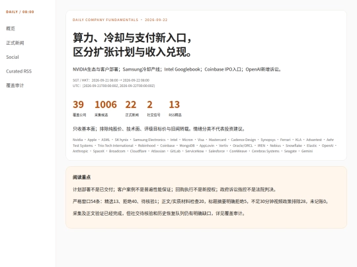This screenshot has height=267, width=357.
Task: Jump to 覆盖审计 in the sidebar
Action: (x=15, y=86)
